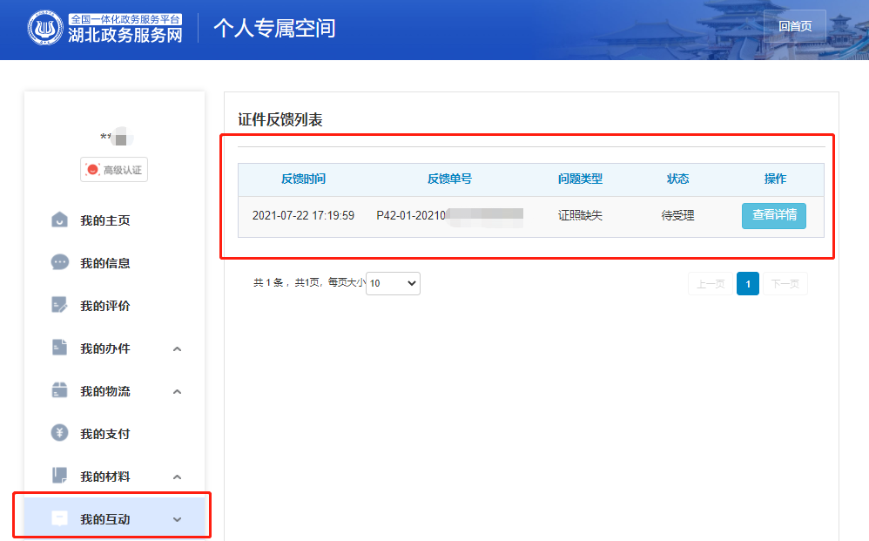Screen dimensions: 869x541
Task: Open the page size dropdown showing 10
Action: click(x=393, y=283)
